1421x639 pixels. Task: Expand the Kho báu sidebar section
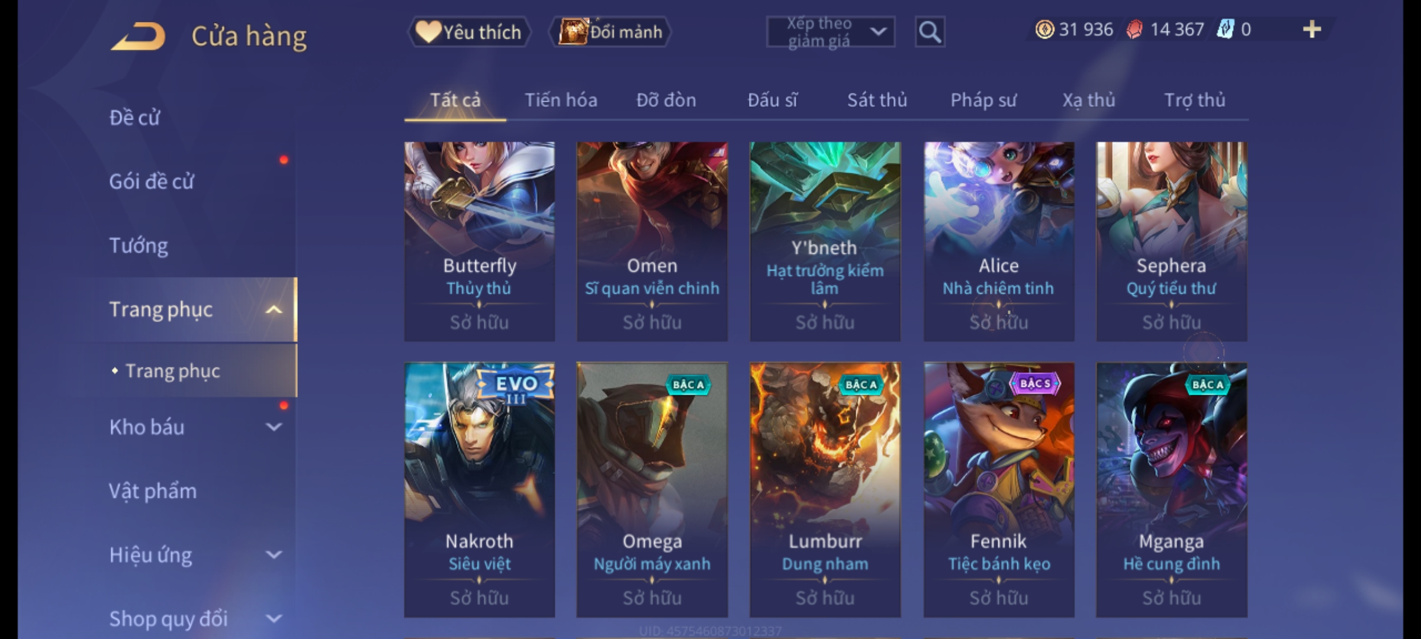point(274,427)
